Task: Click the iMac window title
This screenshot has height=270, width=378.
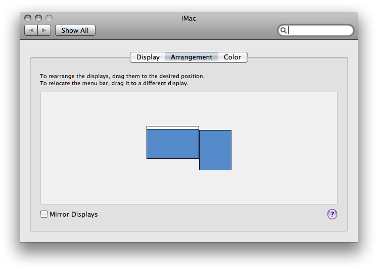Action: tap(188, 18)
